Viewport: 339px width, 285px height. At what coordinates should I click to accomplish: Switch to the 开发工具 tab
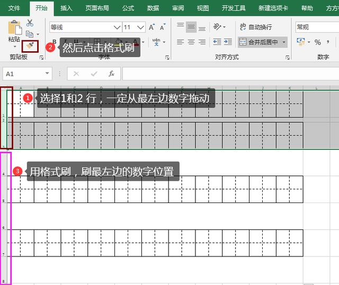(x=234, y=8)
